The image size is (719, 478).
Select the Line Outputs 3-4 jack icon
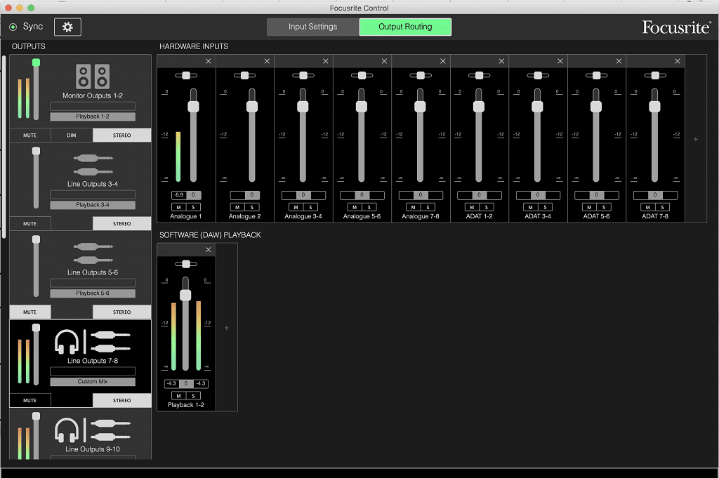point(93,165)
